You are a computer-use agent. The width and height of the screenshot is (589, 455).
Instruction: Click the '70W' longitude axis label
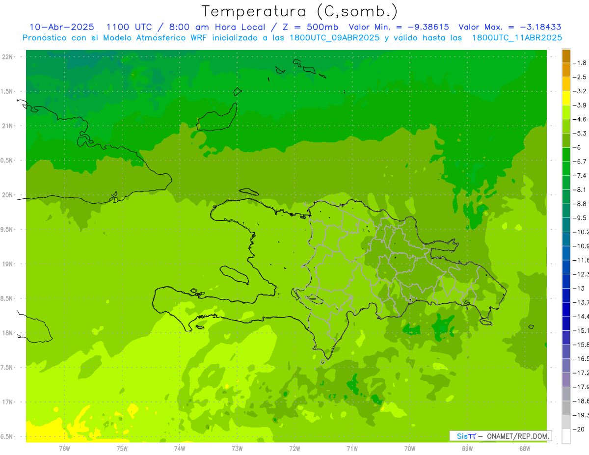point(410,448)
